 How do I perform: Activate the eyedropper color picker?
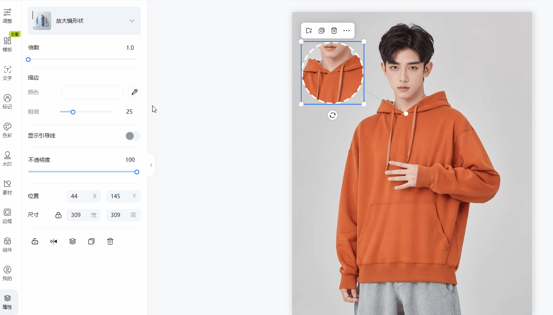pyautogui.click(x=135, y=92)
